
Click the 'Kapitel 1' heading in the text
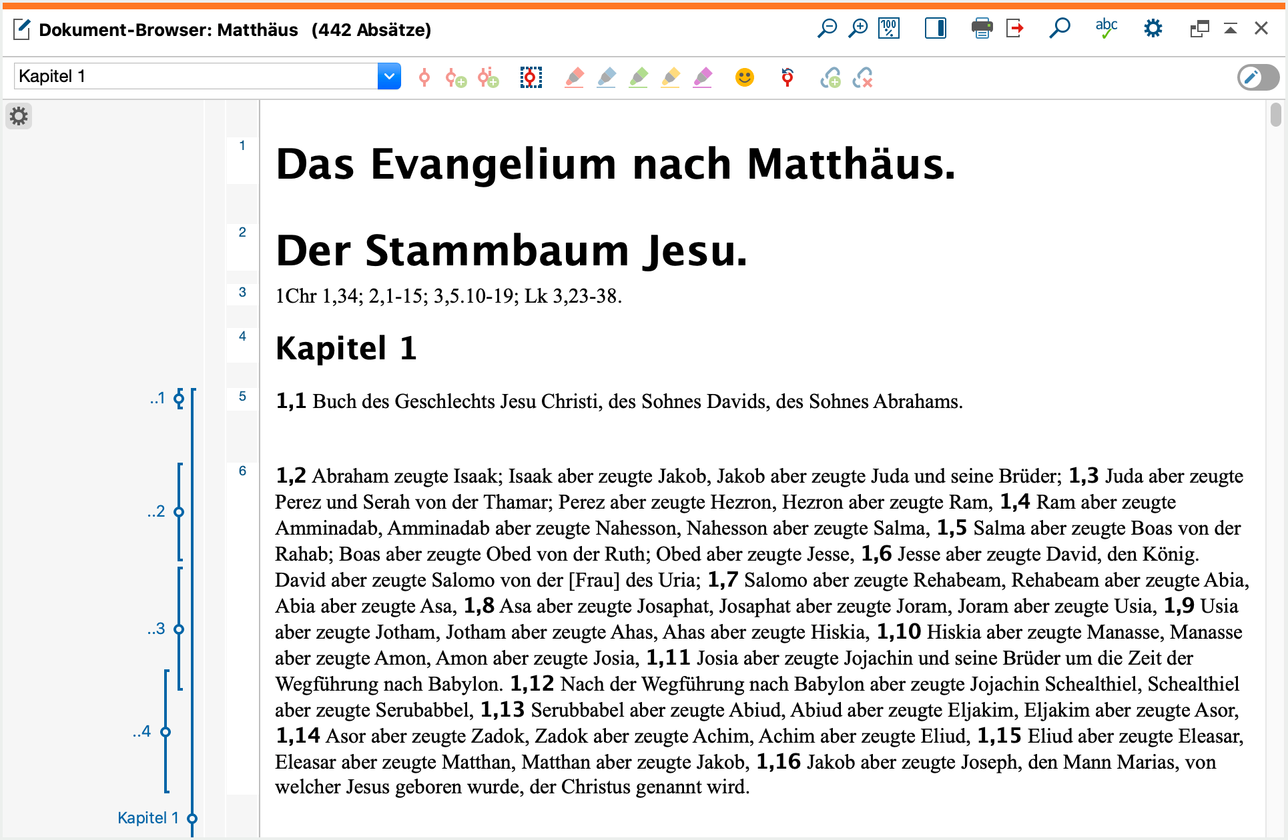point(346,349)
